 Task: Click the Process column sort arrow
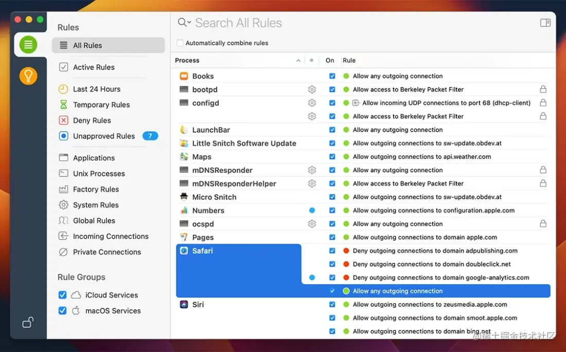[298, 61]
